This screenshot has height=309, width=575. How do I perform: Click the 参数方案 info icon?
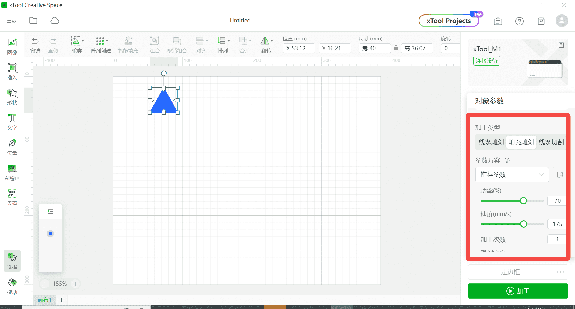507,160
